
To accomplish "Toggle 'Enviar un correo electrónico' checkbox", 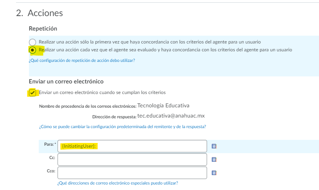I will point(32,93).
